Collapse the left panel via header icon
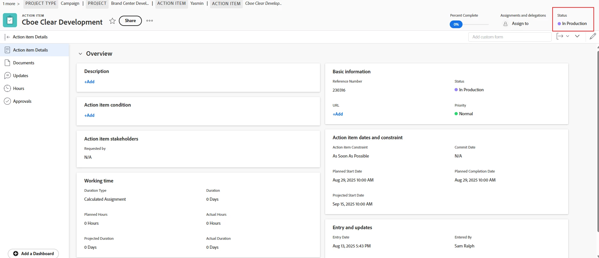This screenshot has height=258, width=599. pyautogui.click(x=7, y=37)
